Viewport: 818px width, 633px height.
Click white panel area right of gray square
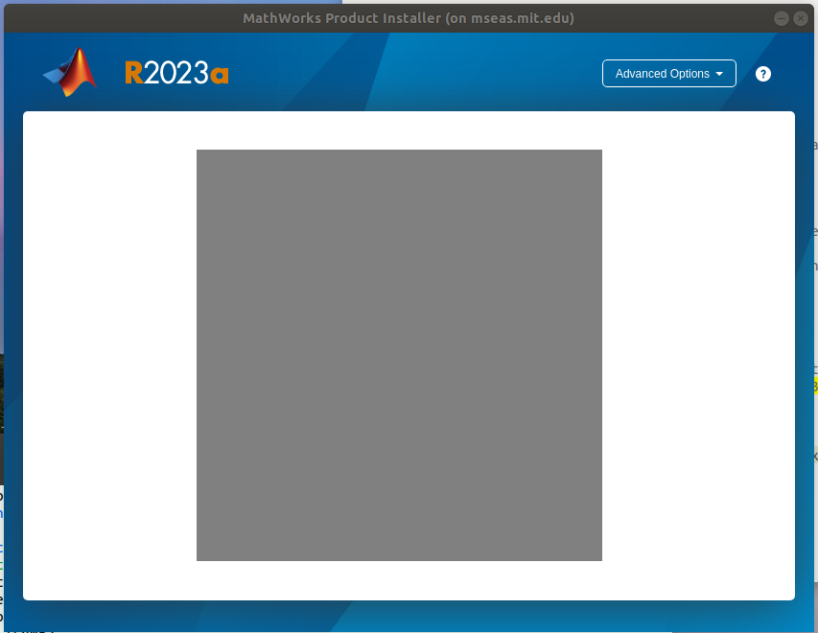coord(697,355)
